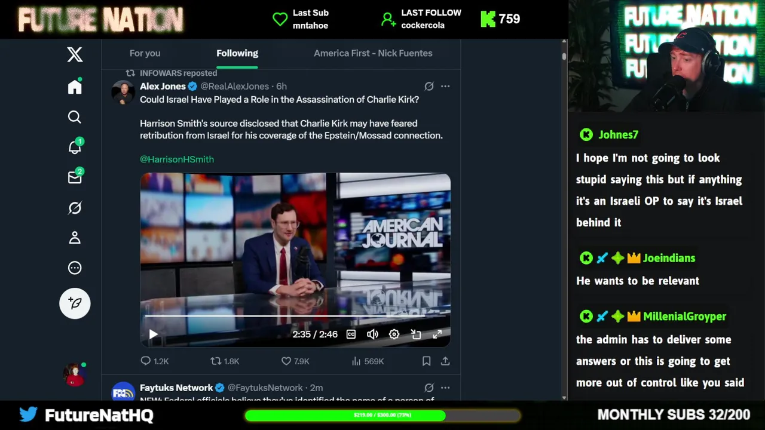Open Notifications bell icon

point(75,147)
